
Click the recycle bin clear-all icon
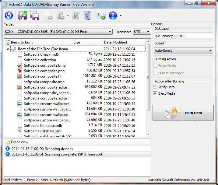(87, 16)
